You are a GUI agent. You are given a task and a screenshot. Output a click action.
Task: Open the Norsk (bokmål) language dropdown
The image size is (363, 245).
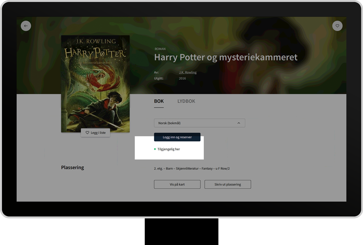coord(199,123)
